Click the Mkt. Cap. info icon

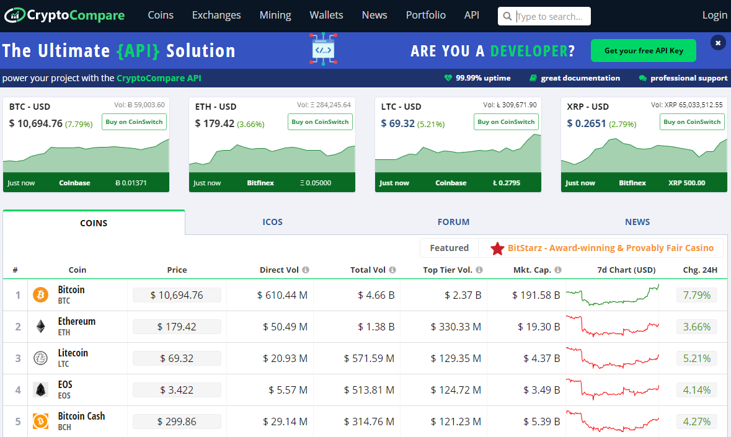point(558,270)
